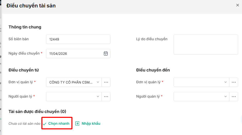242x135 pixels.
Task: Expand source Đơn vị quản lý chevron arrow
Action: point(98,82)
